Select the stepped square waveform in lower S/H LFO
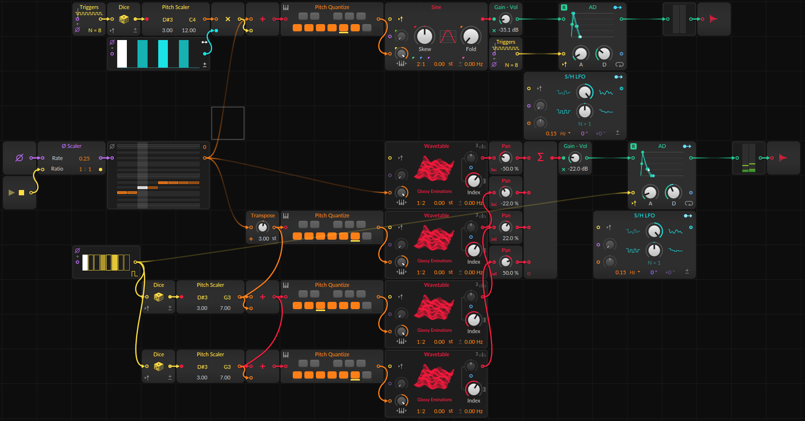This screenshot has height=421, width=805. click(633, 250)
